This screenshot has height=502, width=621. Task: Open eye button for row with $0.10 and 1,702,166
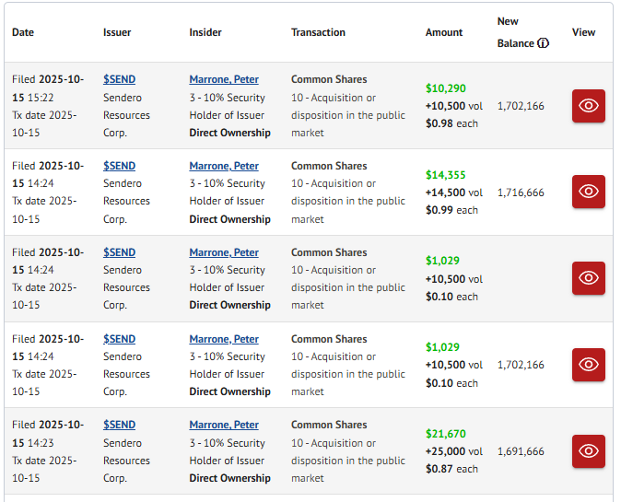point(588,365)
